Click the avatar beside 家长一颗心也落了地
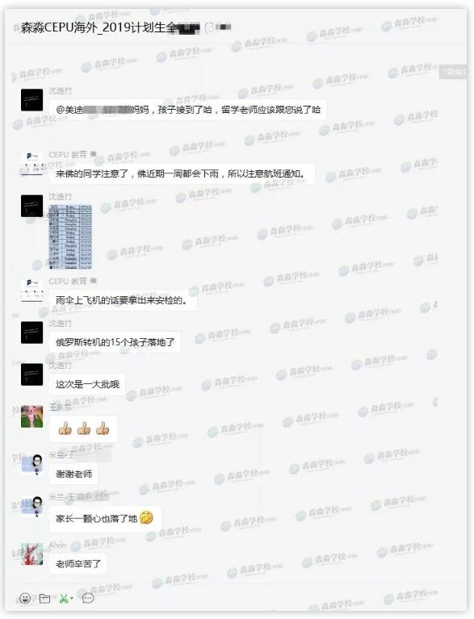 tap(31, 507)
